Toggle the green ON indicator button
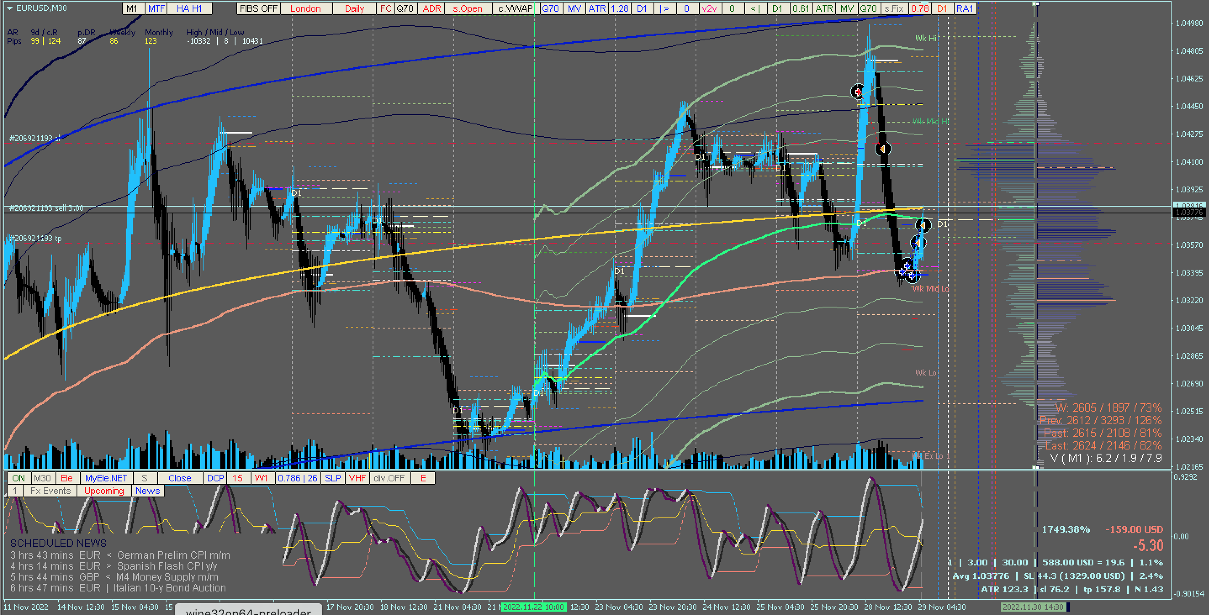 (19, 478)
